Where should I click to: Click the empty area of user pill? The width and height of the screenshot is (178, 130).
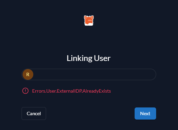(x=94, y=74)
